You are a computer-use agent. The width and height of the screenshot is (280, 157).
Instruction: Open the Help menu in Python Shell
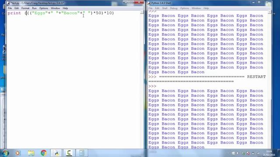pos(206,8)
